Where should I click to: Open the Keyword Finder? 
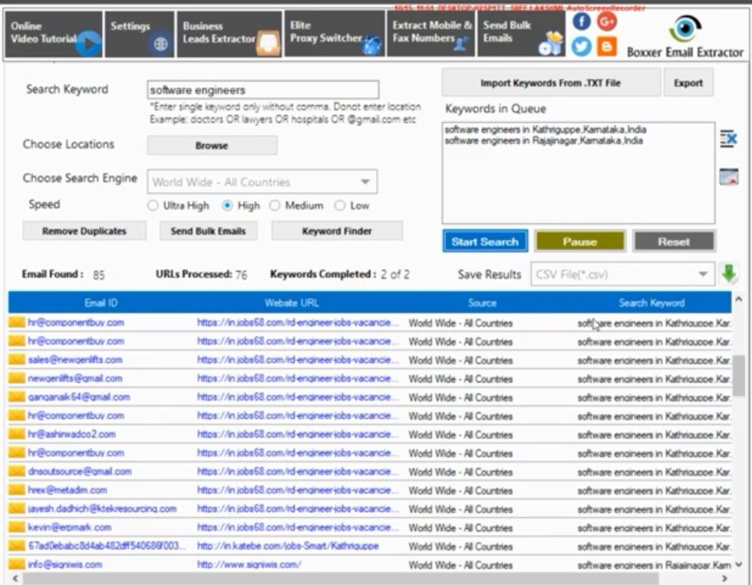337,231
